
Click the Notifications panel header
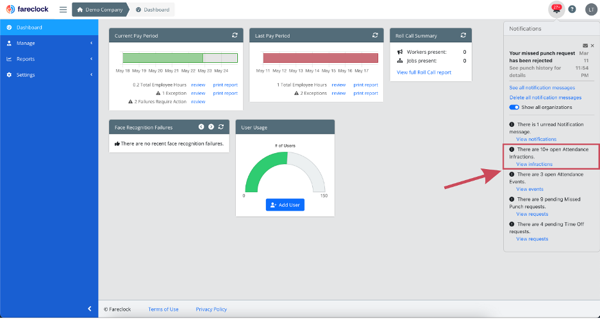click(551, 29)
